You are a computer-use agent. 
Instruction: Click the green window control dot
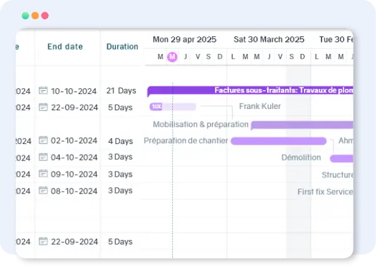click(25, 16)
